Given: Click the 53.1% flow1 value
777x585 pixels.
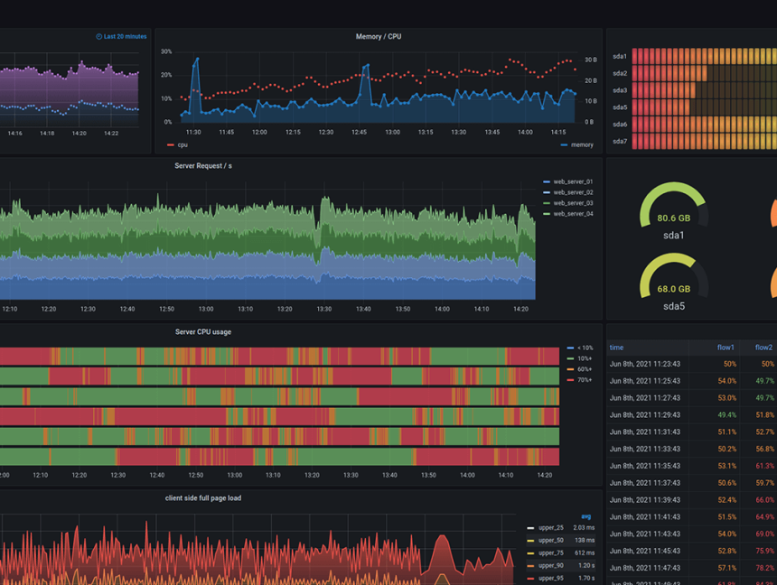Looking at the screenshot, I should pos(727,466).
